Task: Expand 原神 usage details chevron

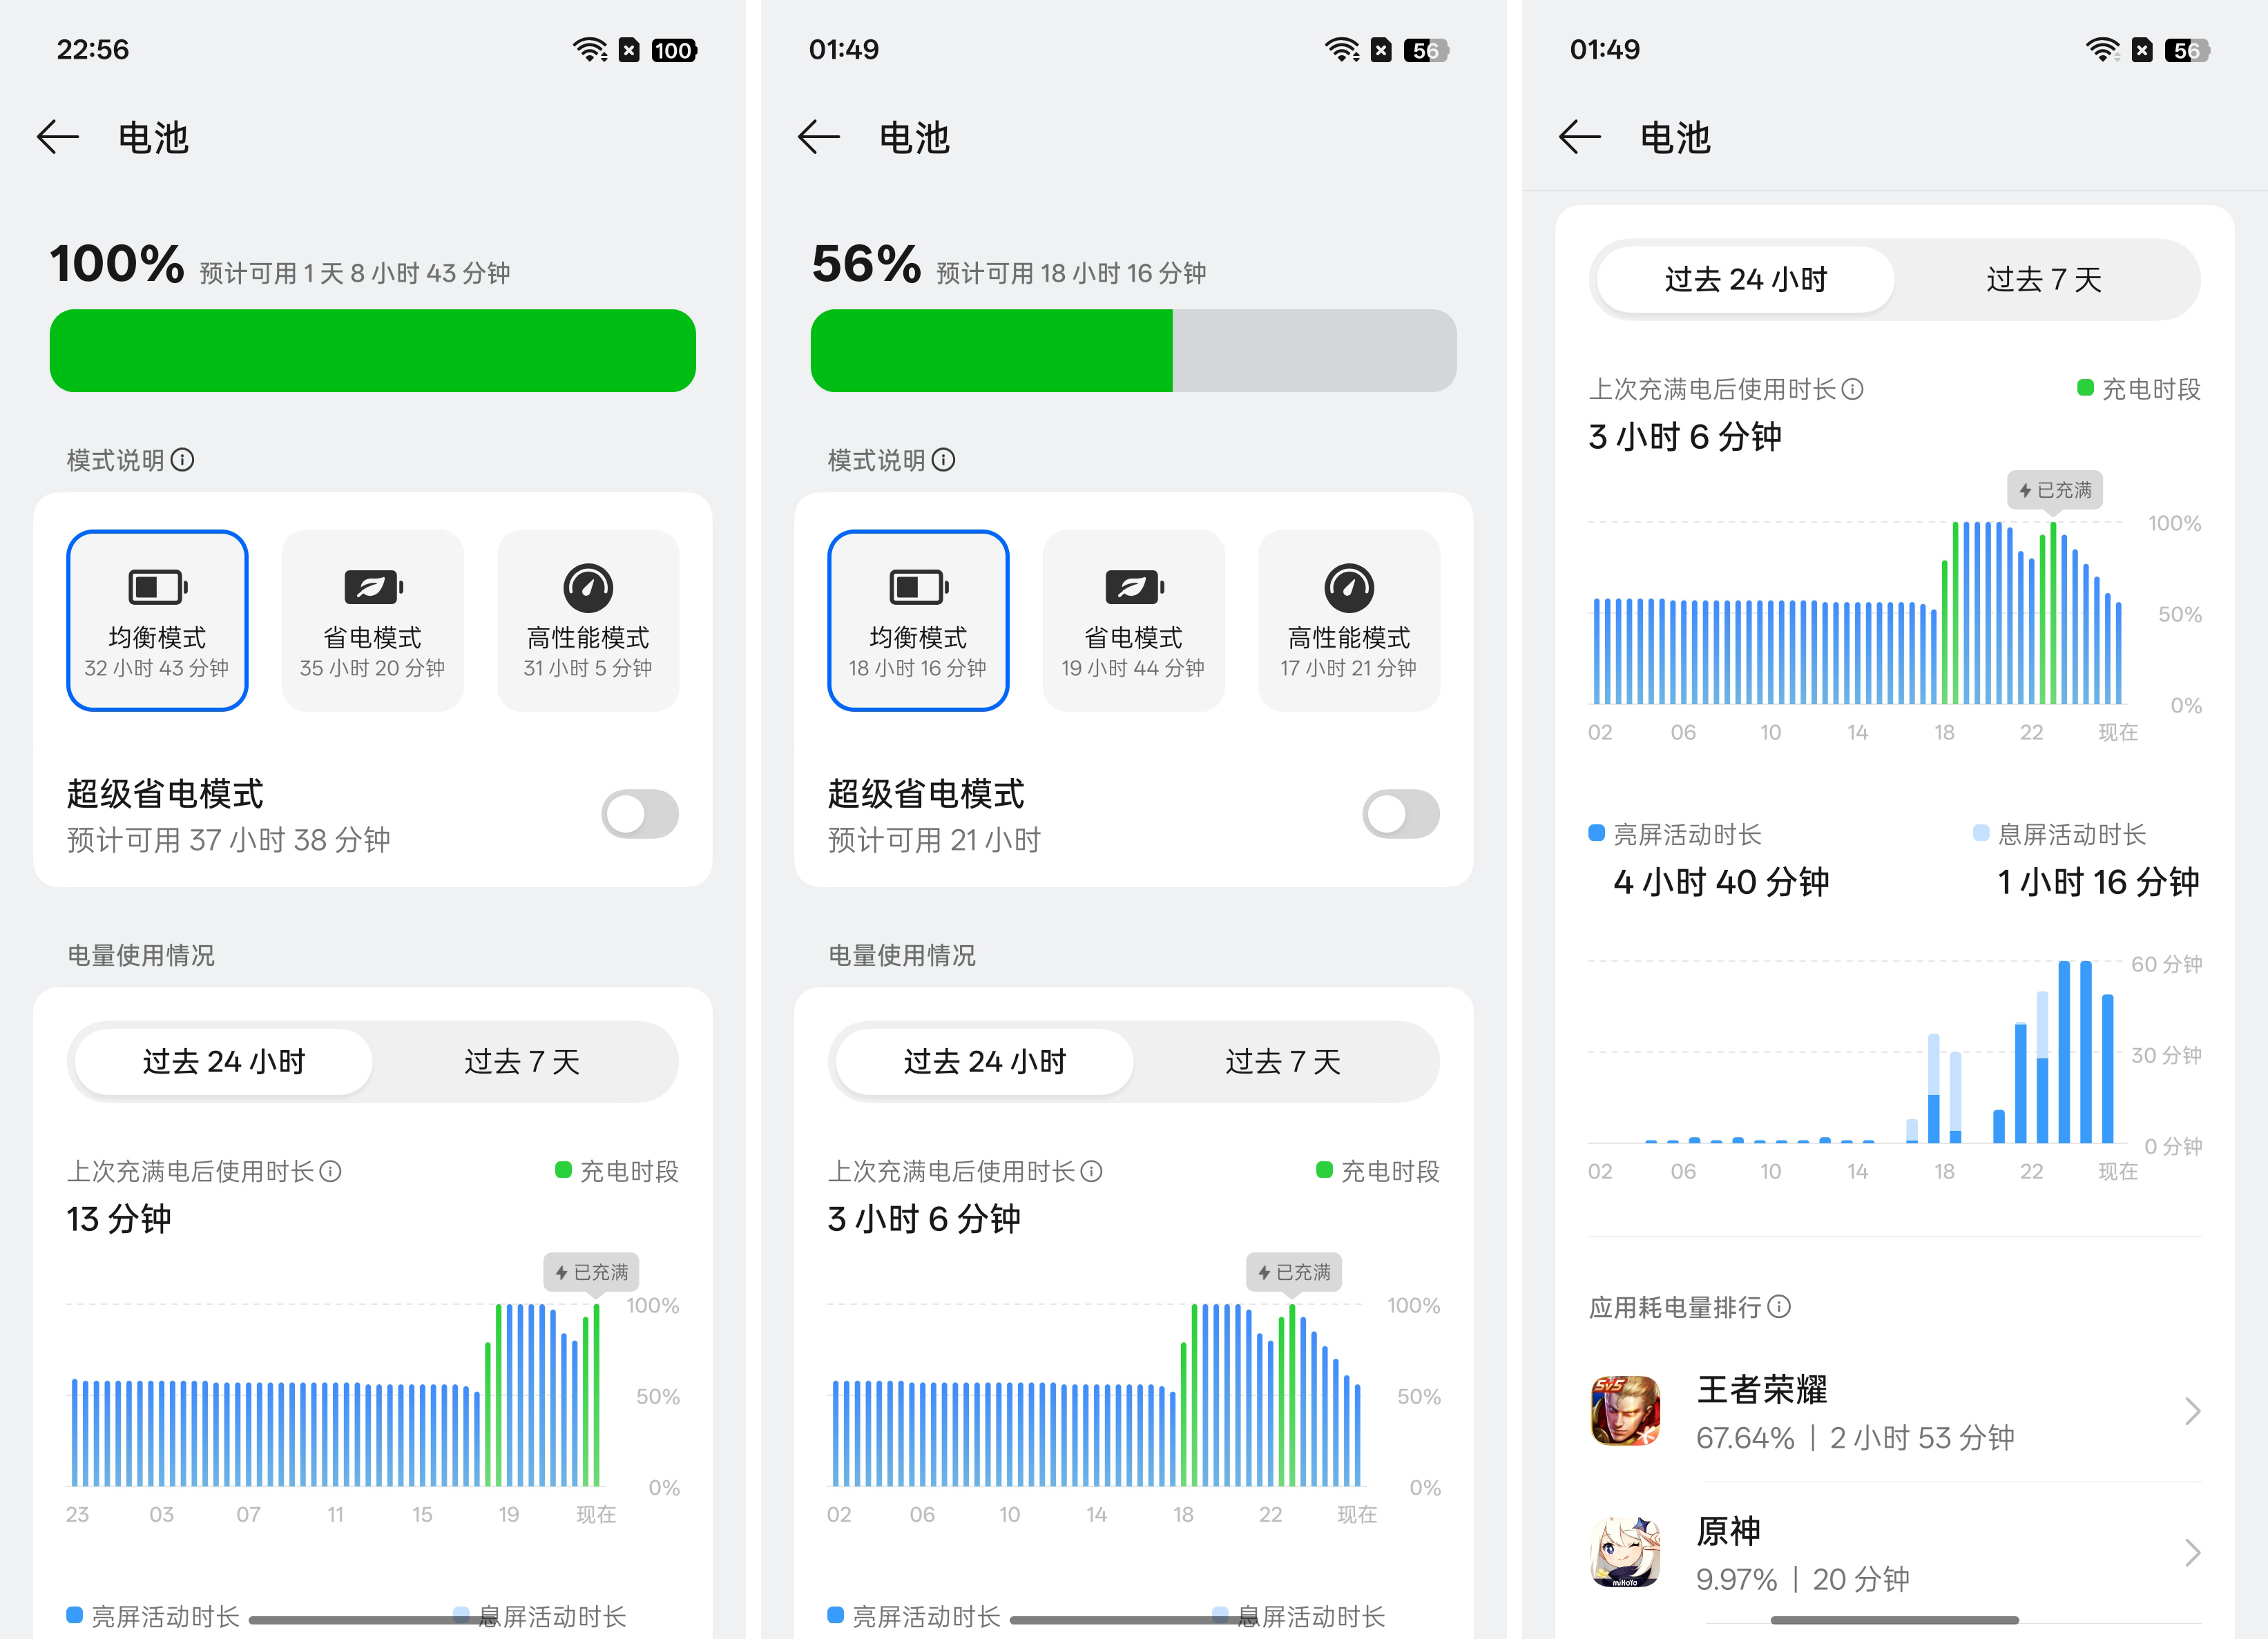Action: click(x=2192, y=1552)
